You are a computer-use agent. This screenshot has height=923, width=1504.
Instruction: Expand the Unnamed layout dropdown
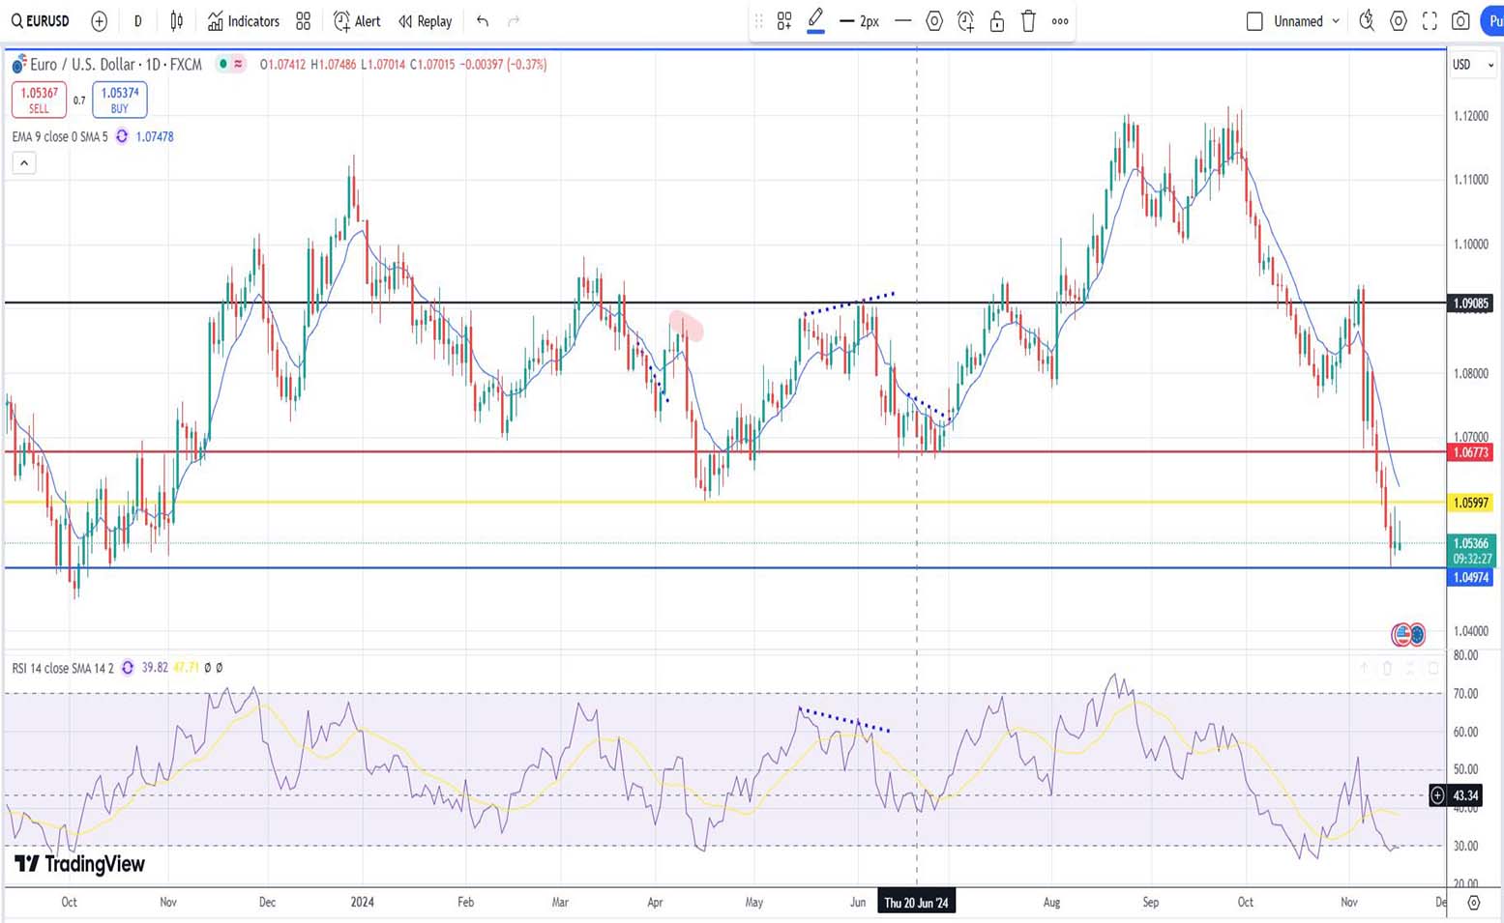[1336, 21]
